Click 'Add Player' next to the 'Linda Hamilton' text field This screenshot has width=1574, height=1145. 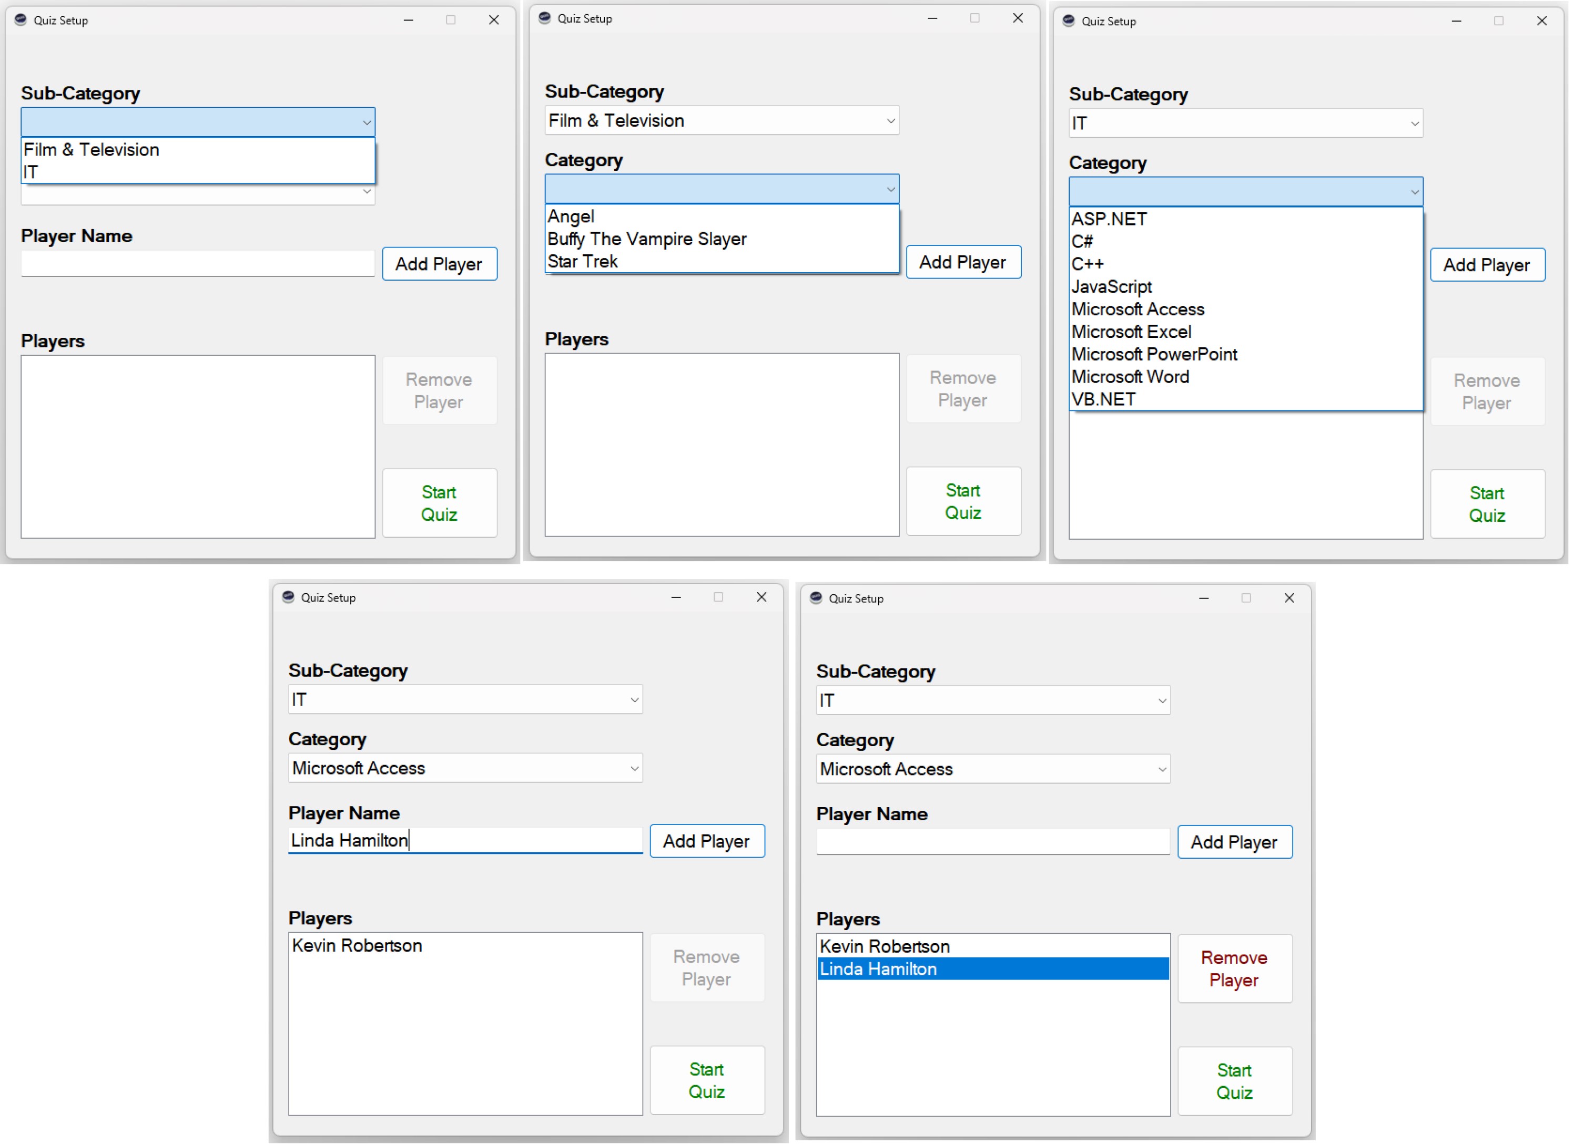click(706, 841)
